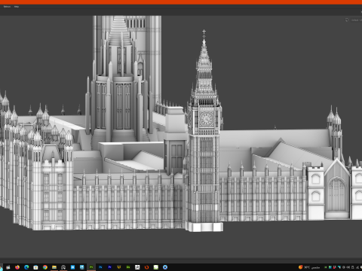Open the Help menu
Viewport: 362px width, 271px height.
pyautogui.click(x=17, y=7)
